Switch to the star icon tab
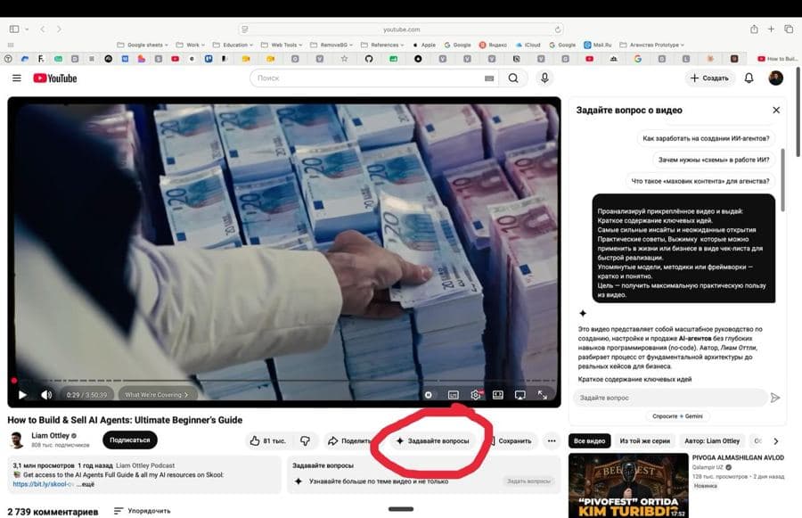Viewport: 802px width, 518px height. pyautogui.click(x=344, y=59)
